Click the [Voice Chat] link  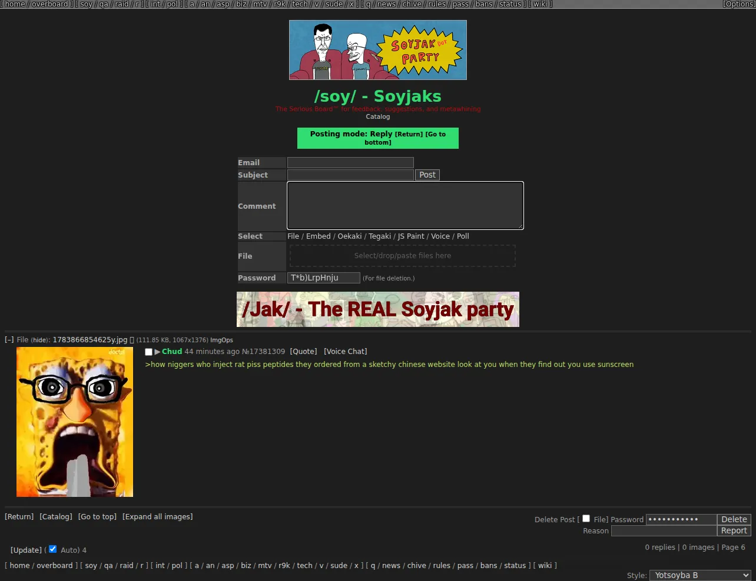pos(345,352)
